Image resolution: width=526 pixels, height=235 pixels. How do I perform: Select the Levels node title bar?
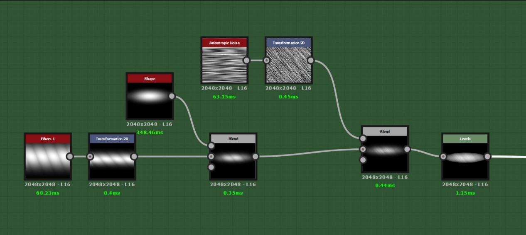(465, 139)
